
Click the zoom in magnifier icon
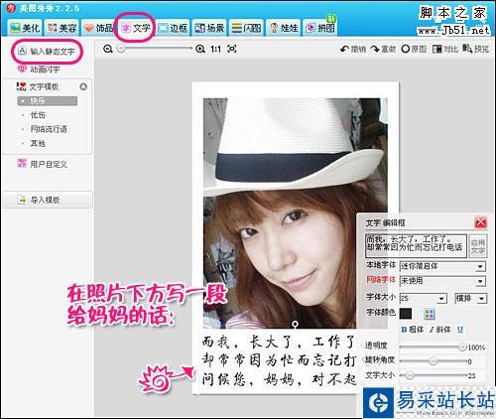tap(200, 49)
